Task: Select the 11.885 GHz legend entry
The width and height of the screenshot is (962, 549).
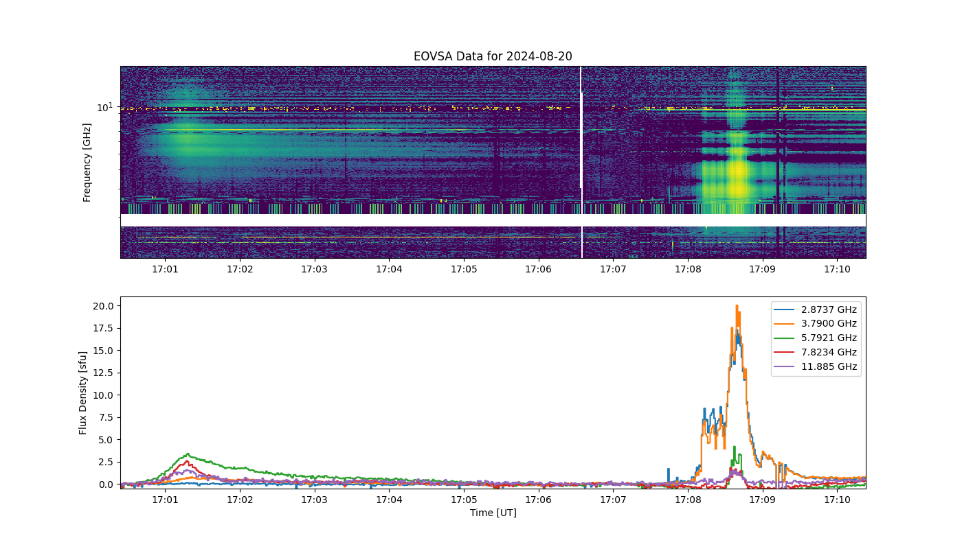Action: [x=816, y=367]
